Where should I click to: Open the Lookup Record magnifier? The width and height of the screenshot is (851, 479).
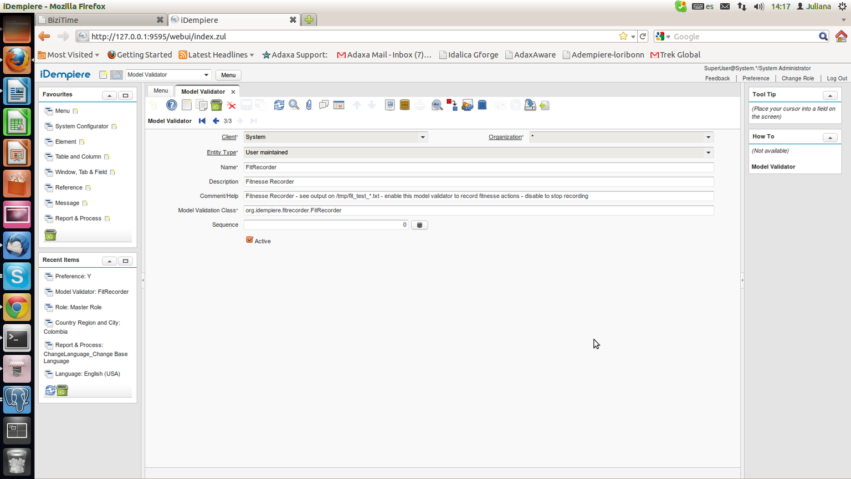pyautogui.click(x=294, y=105)
